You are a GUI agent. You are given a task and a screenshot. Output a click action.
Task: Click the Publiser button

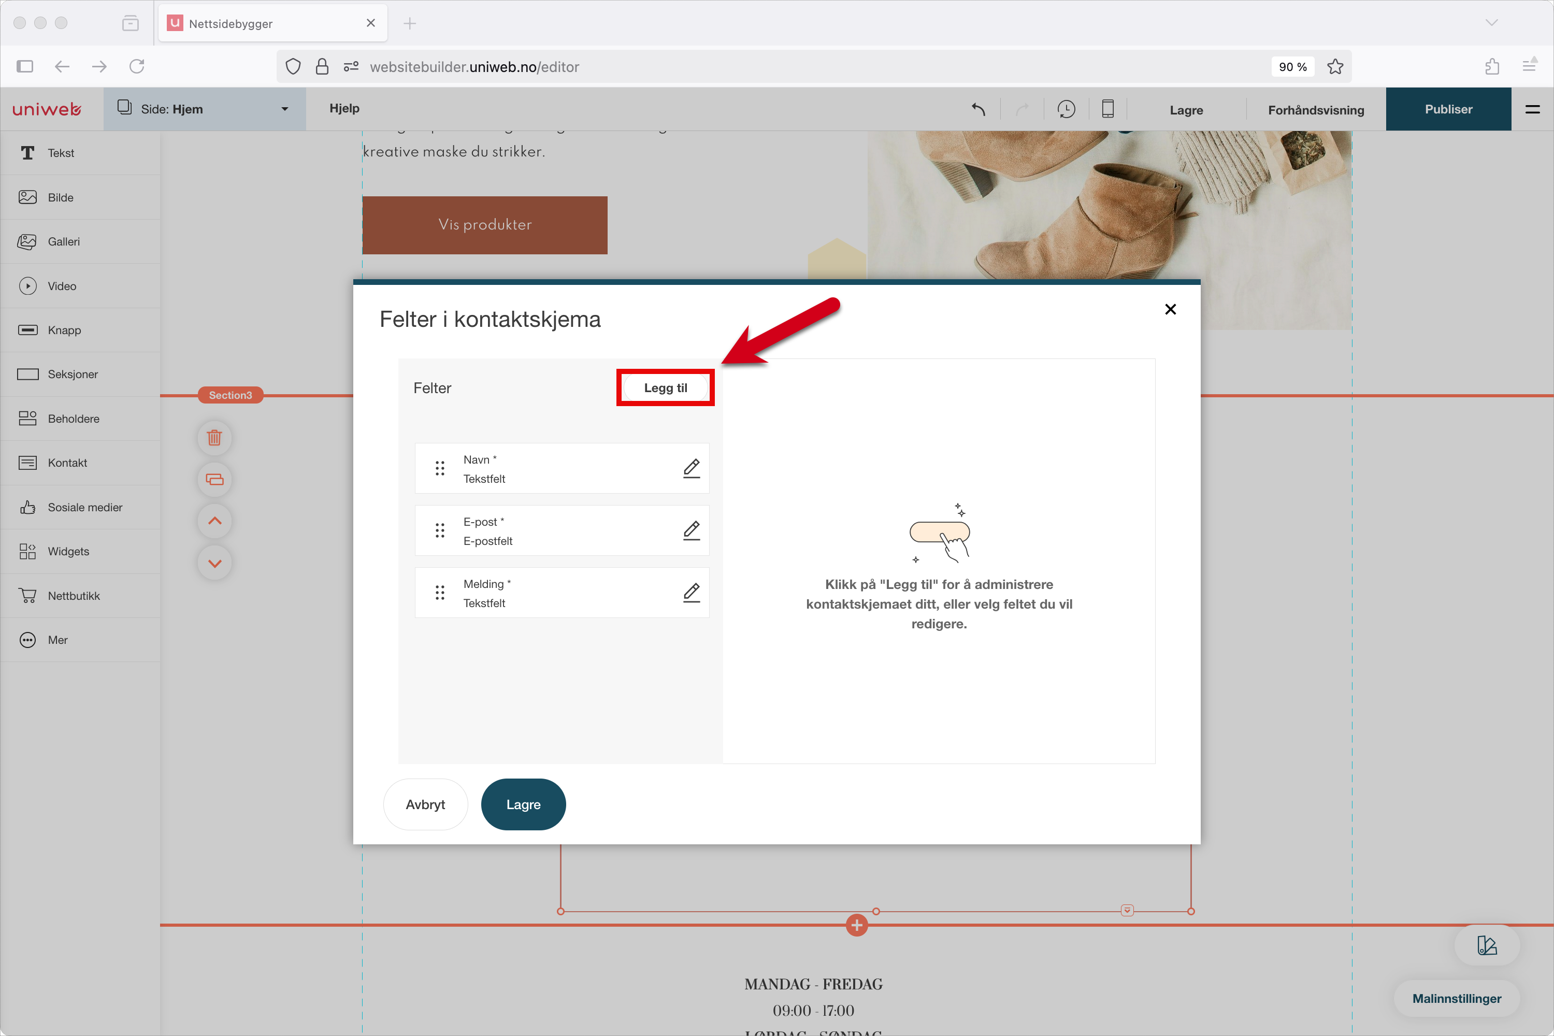click(1448, 109)
